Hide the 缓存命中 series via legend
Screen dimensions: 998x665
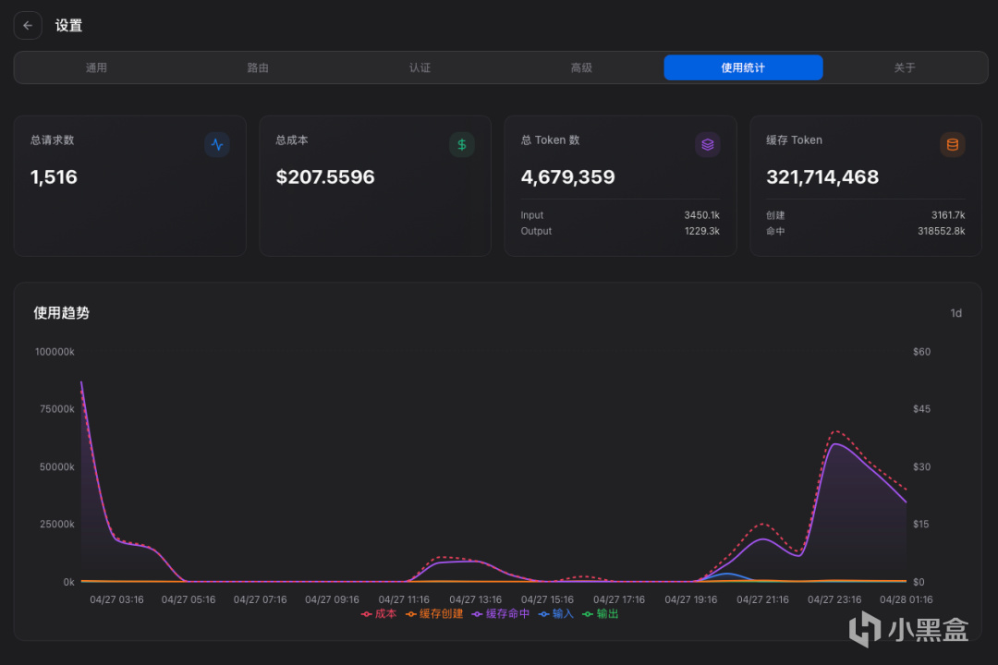point(501,613)
